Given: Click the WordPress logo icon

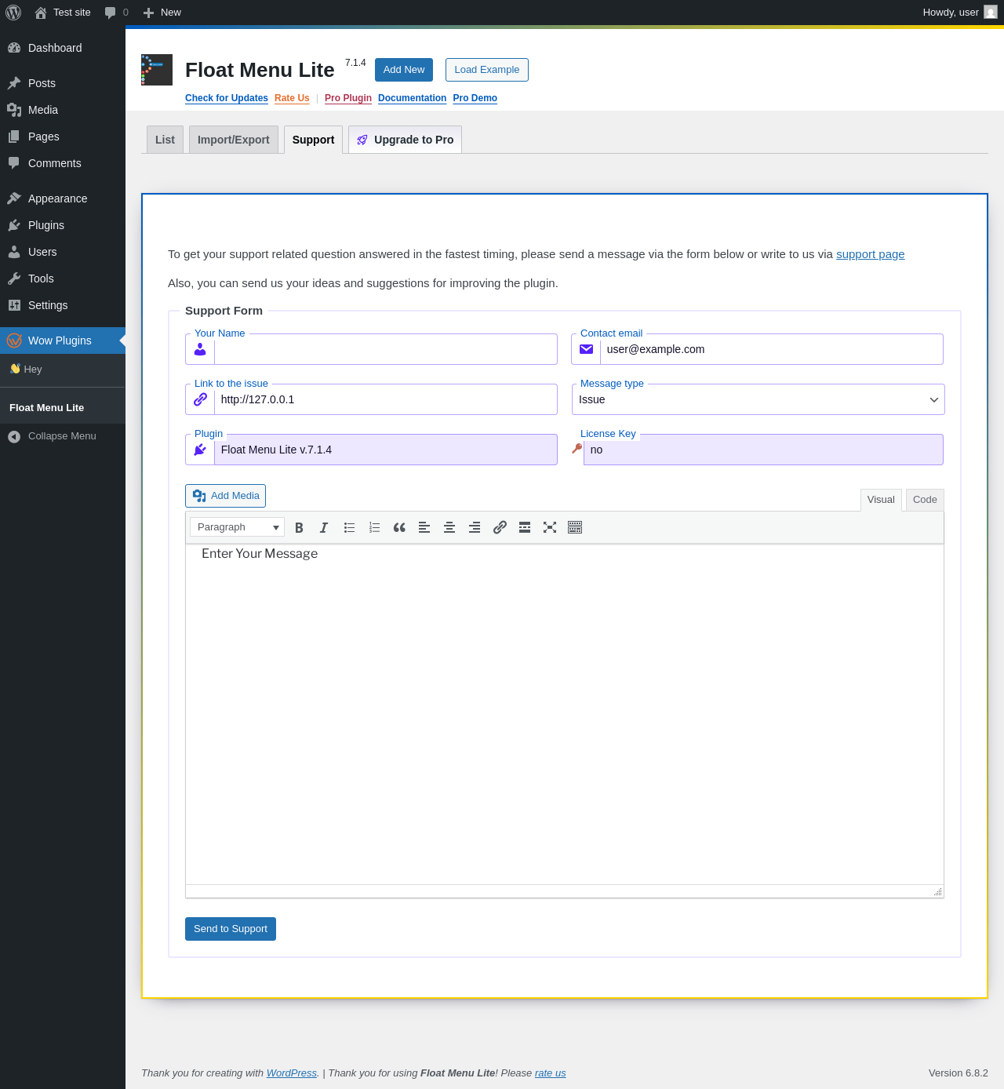Looking at the screenshot, I should coord(13,13).
